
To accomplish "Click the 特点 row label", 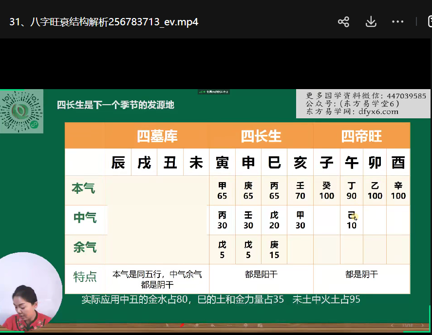I will 85,277.
